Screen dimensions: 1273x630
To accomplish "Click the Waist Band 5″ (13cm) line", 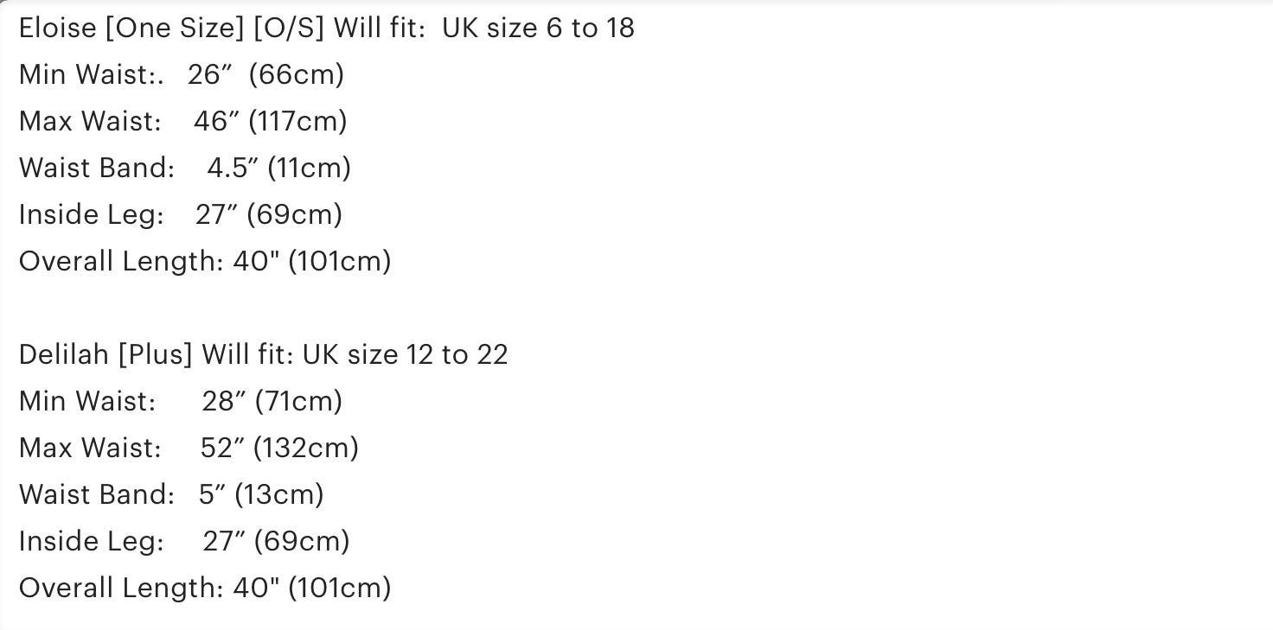I will (x=171, y=495).
